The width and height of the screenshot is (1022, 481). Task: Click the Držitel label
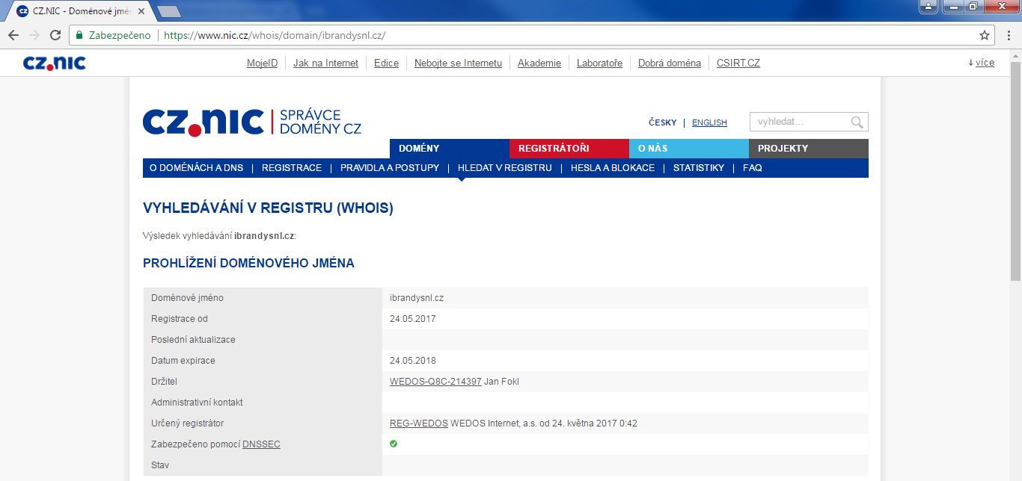(x=164, y=382)
